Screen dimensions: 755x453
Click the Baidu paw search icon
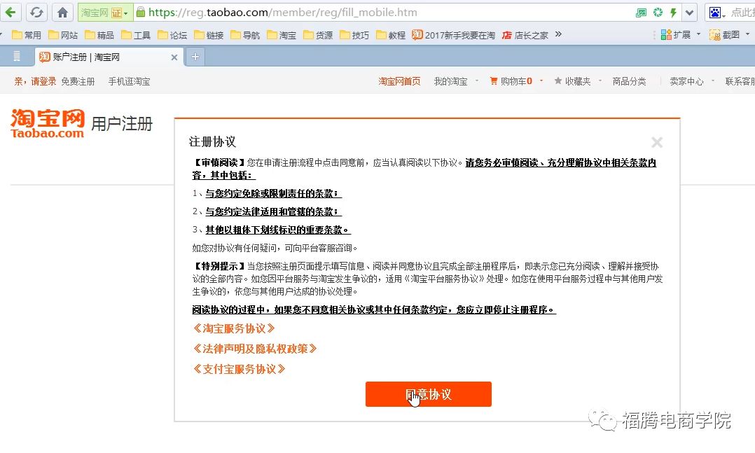(x=715, y=11)
